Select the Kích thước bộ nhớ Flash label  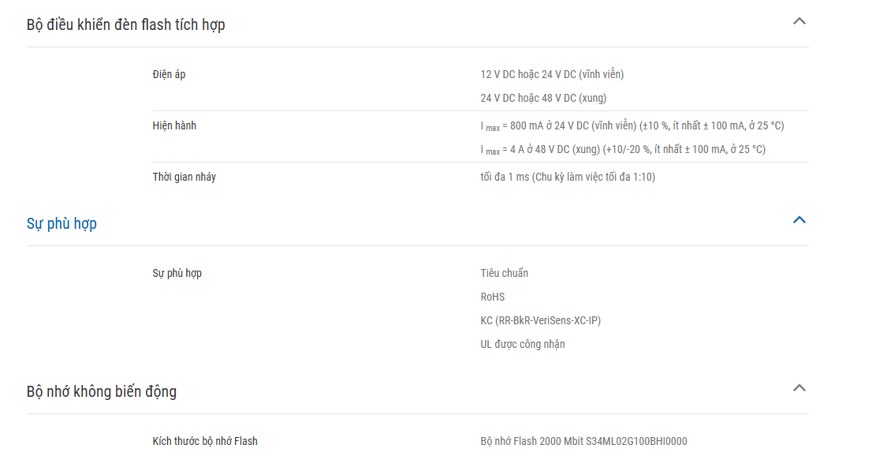[205, 441]
